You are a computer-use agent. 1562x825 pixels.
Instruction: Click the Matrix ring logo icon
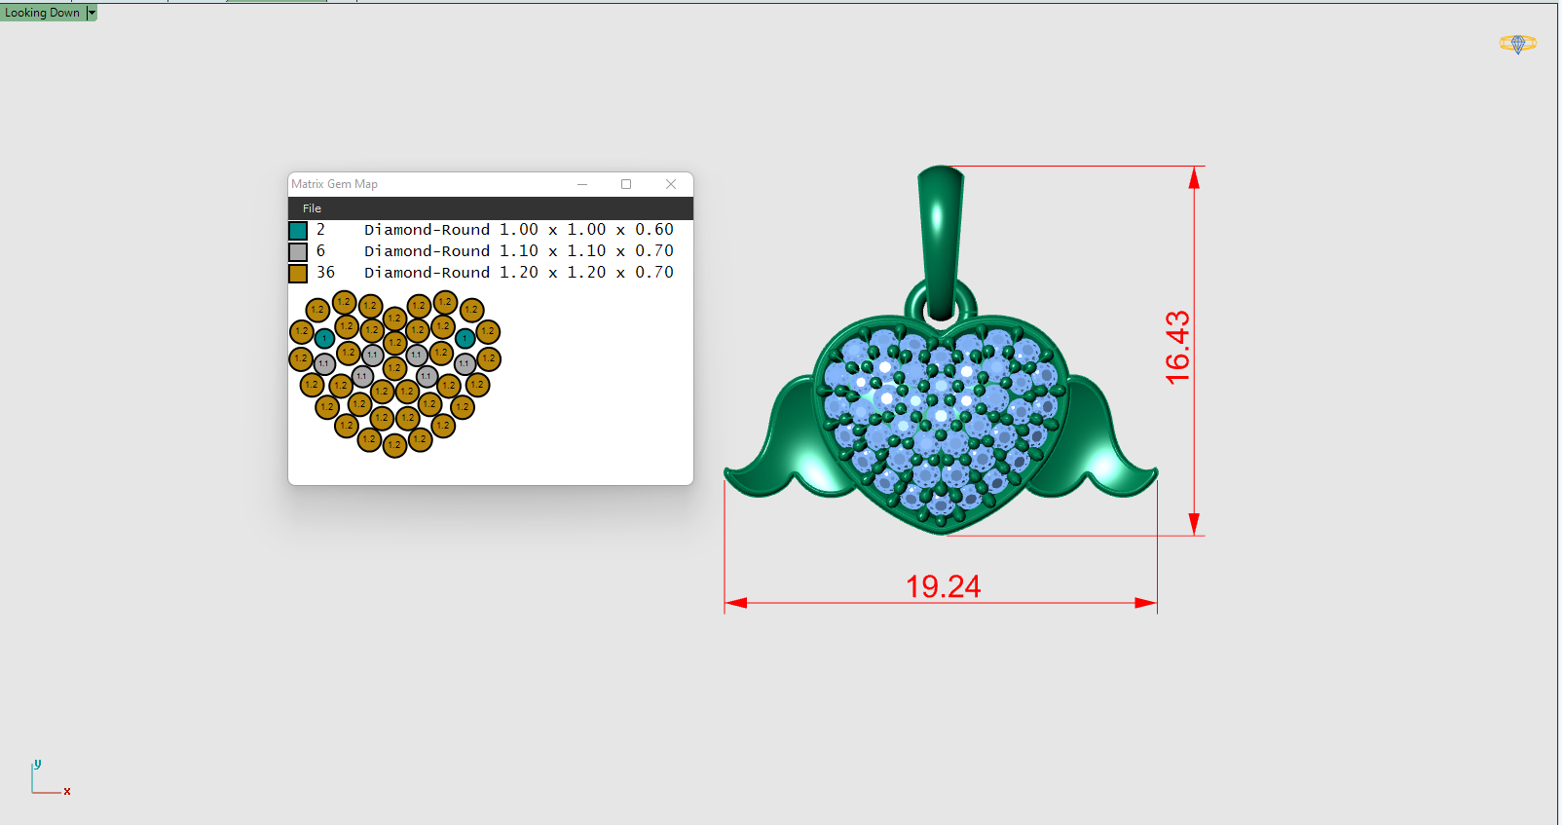click(1517, 44)
